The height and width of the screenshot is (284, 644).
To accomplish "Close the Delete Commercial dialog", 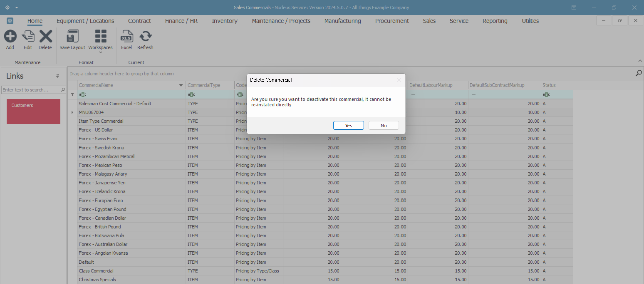I will click(398, 80).
